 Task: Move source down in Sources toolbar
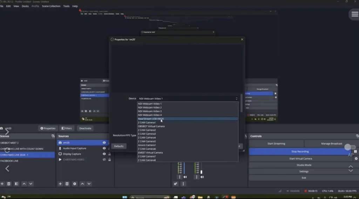pos(89,184)
